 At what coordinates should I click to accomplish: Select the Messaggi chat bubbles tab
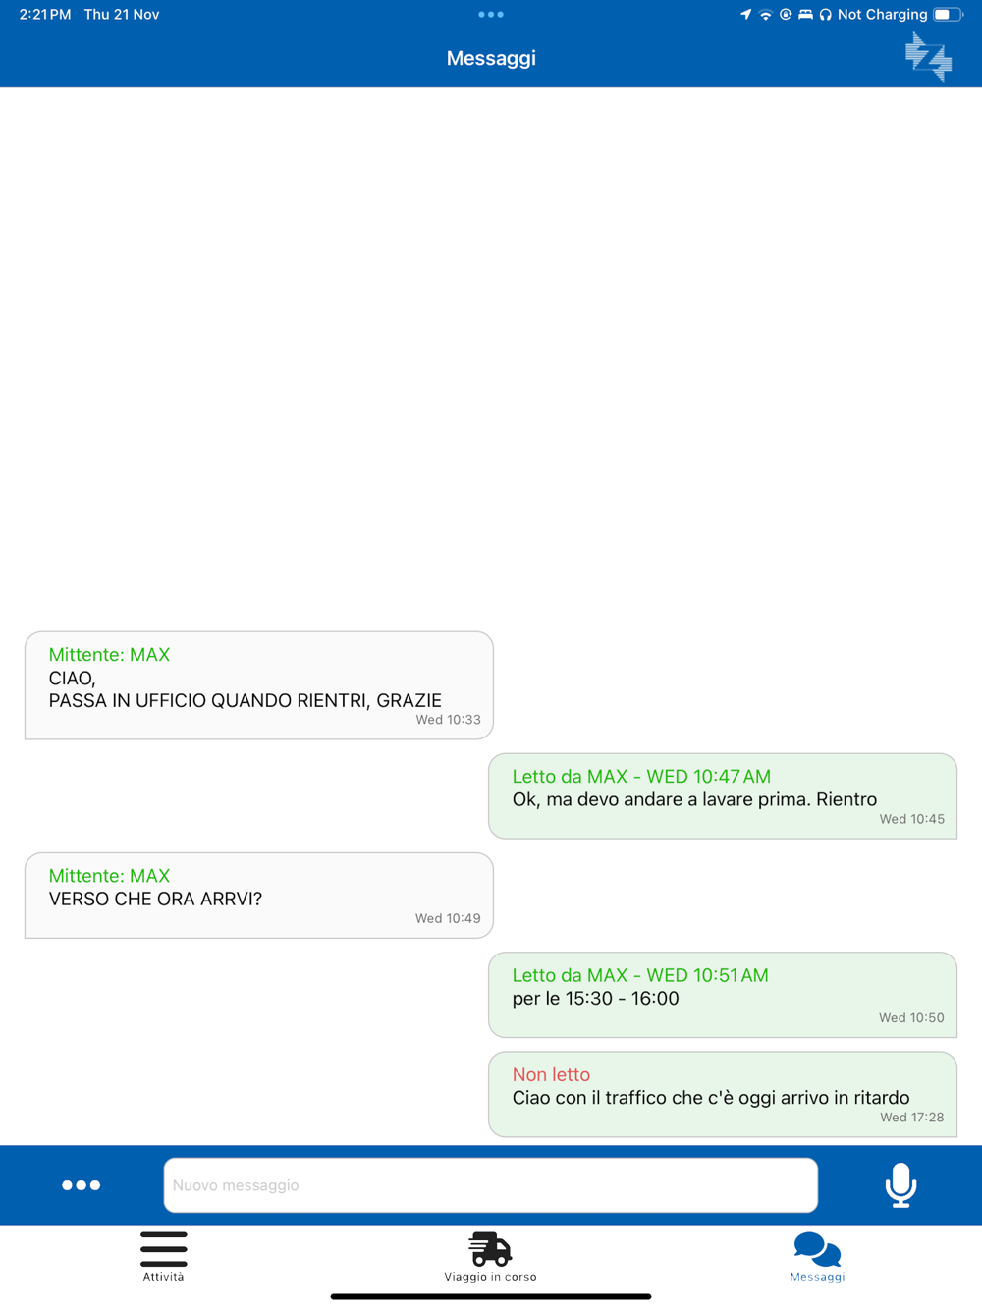[x=817, y=1256]
